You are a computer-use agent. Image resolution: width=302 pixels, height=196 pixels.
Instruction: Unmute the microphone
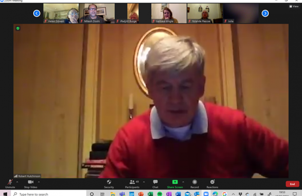pos(10,182)
